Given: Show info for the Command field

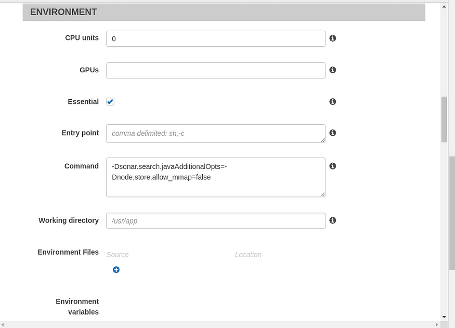Looking at the screenshot, I should [x=333, y=166].
